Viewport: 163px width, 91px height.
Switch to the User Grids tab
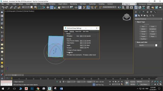86,31
